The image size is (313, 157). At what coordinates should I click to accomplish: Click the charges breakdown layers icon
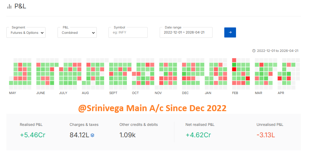[x=92, y=135]
